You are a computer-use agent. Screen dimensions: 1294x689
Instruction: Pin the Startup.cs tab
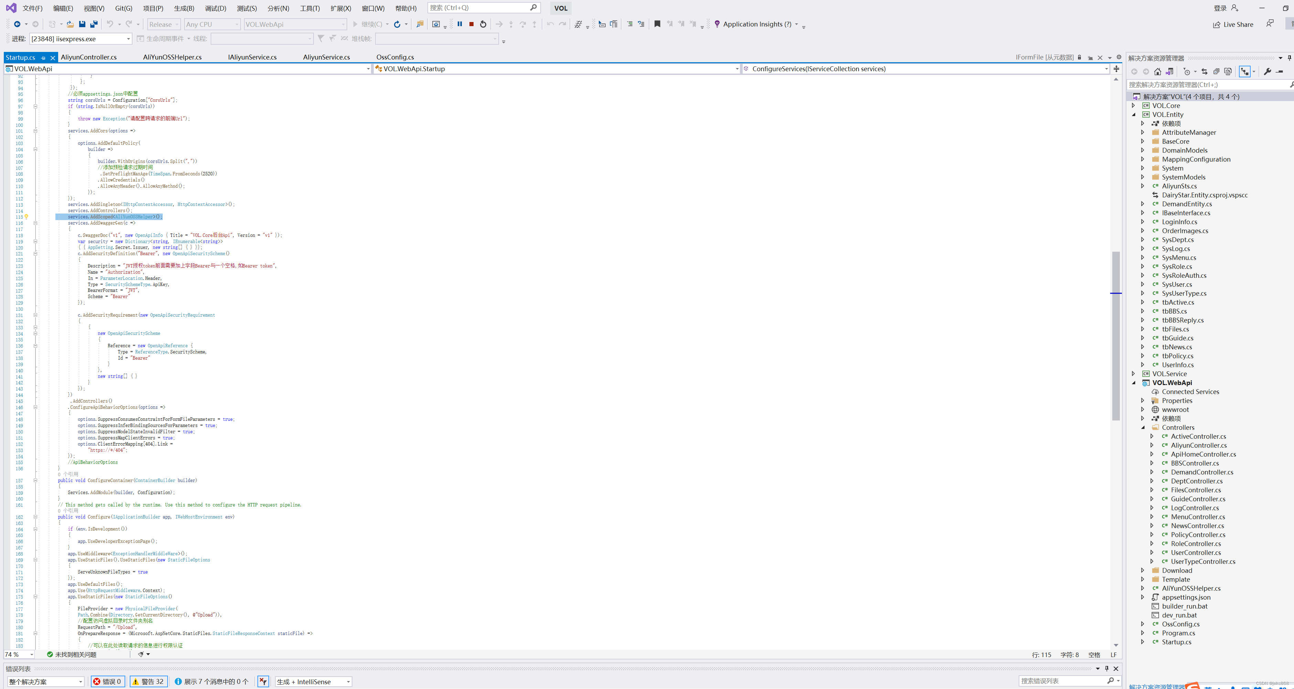click(43, 58)
